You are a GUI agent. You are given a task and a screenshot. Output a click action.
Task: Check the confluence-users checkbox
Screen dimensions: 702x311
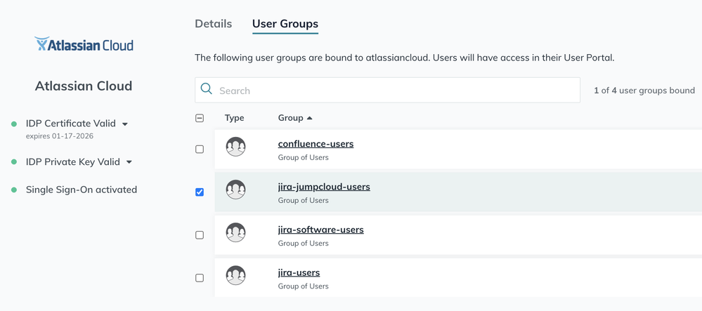pos(200,150)
